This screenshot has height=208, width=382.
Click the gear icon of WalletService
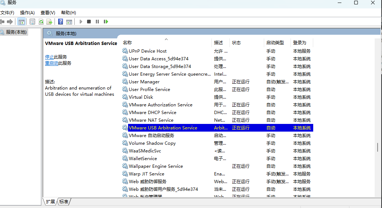(125, 158)
